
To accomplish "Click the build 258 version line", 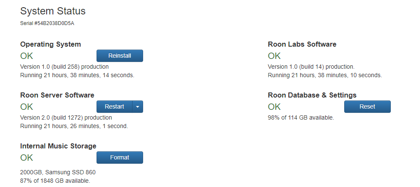I will coord(64,67).
